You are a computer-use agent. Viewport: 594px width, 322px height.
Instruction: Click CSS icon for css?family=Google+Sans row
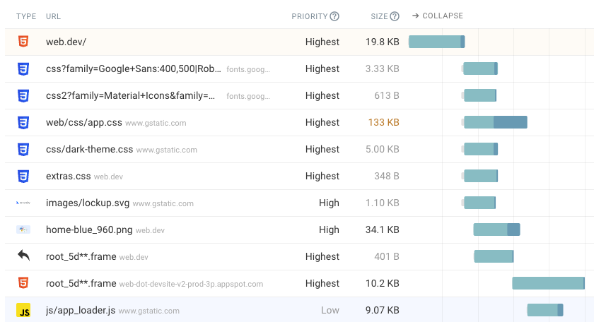point(23,69)
